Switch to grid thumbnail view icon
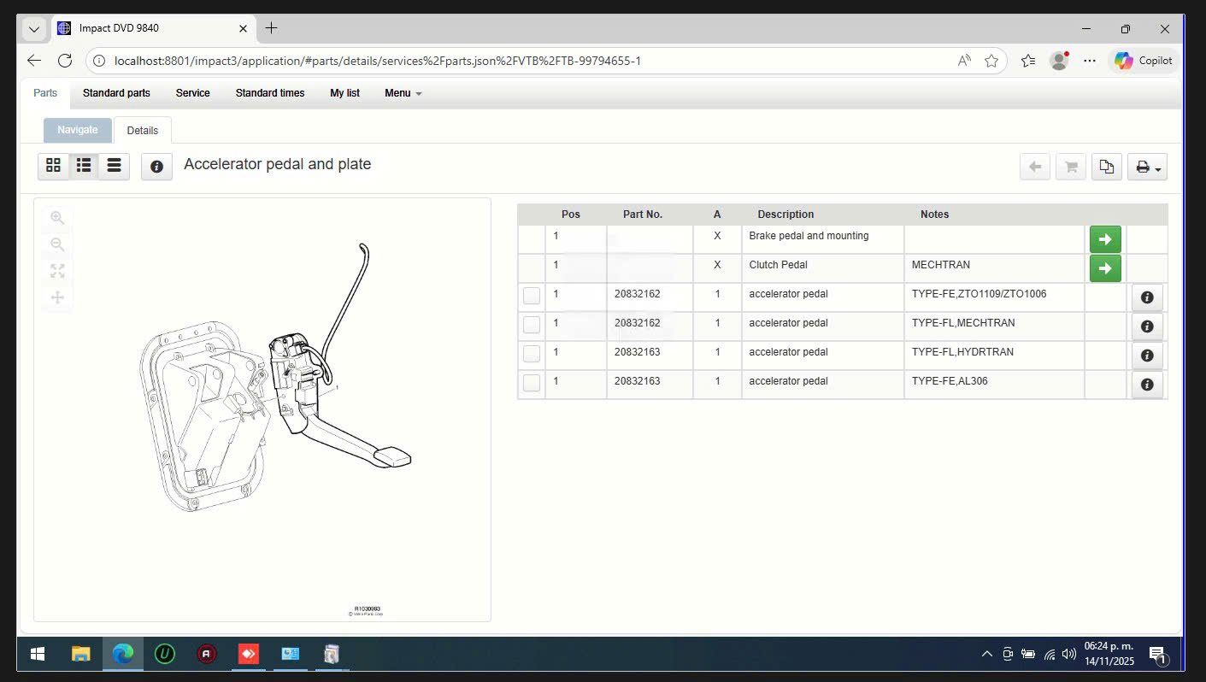The height and width of the screenshot is (682, 1206). (x=53, y=166)
